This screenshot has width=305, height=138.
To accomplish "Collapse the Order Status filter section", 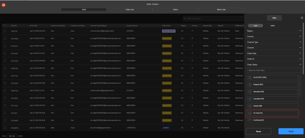I will coord(274,64).
